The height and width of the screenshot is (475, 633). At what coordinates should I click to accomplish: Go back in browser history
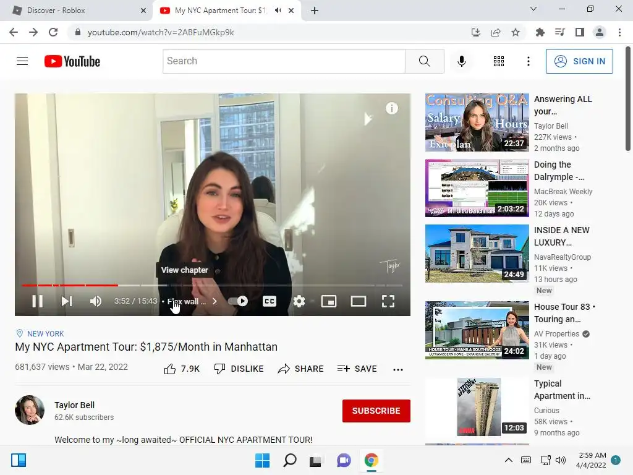point(14,32)
